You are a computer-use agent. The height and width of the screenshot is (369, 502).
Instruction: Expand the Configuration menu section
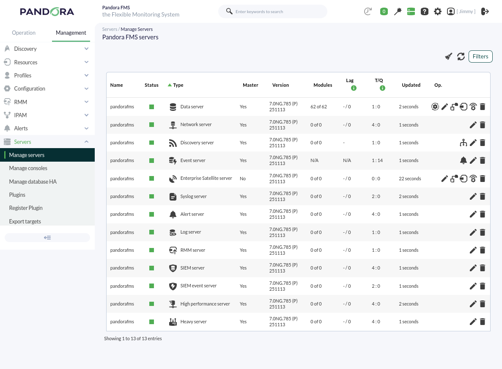(47, 88)
